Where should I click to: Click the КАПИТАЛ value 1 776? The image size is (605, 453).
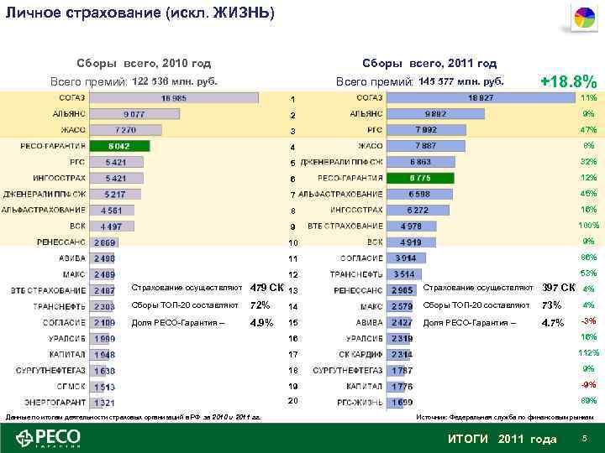coord(402,387)
